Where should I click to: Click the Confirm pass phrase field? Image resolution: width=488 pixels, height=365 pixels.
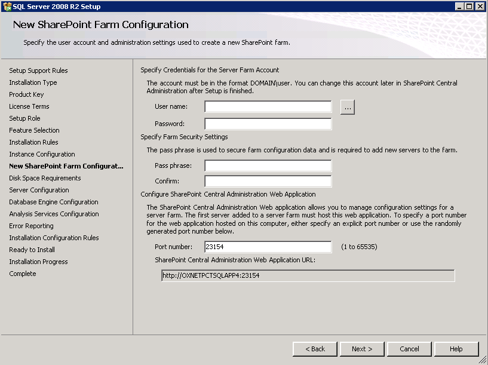[x=268, y=181]
